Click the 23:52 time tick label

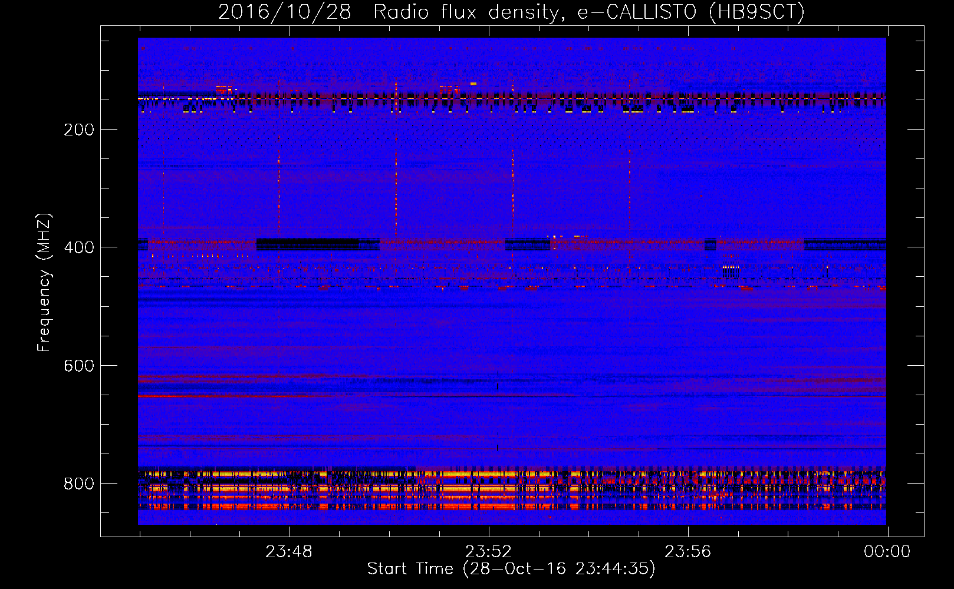coord(488,551)
